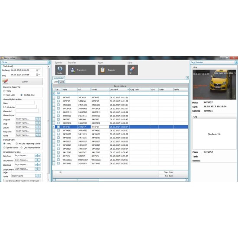Click the Tutar column header

pos(166,90)
